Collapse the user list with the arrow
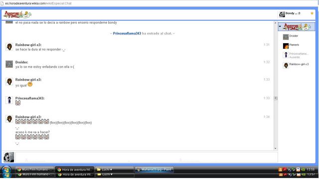 click(x=280, y=26)
